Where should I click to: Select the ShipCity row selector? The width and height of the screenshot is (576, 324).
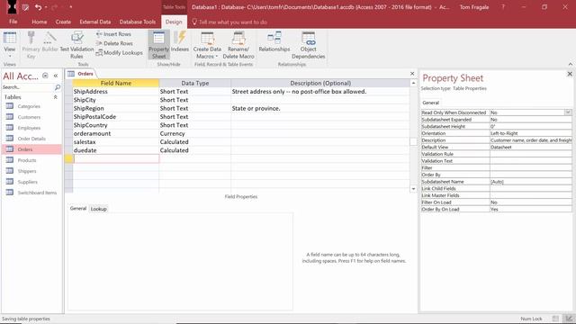click(x=68, y=100)
